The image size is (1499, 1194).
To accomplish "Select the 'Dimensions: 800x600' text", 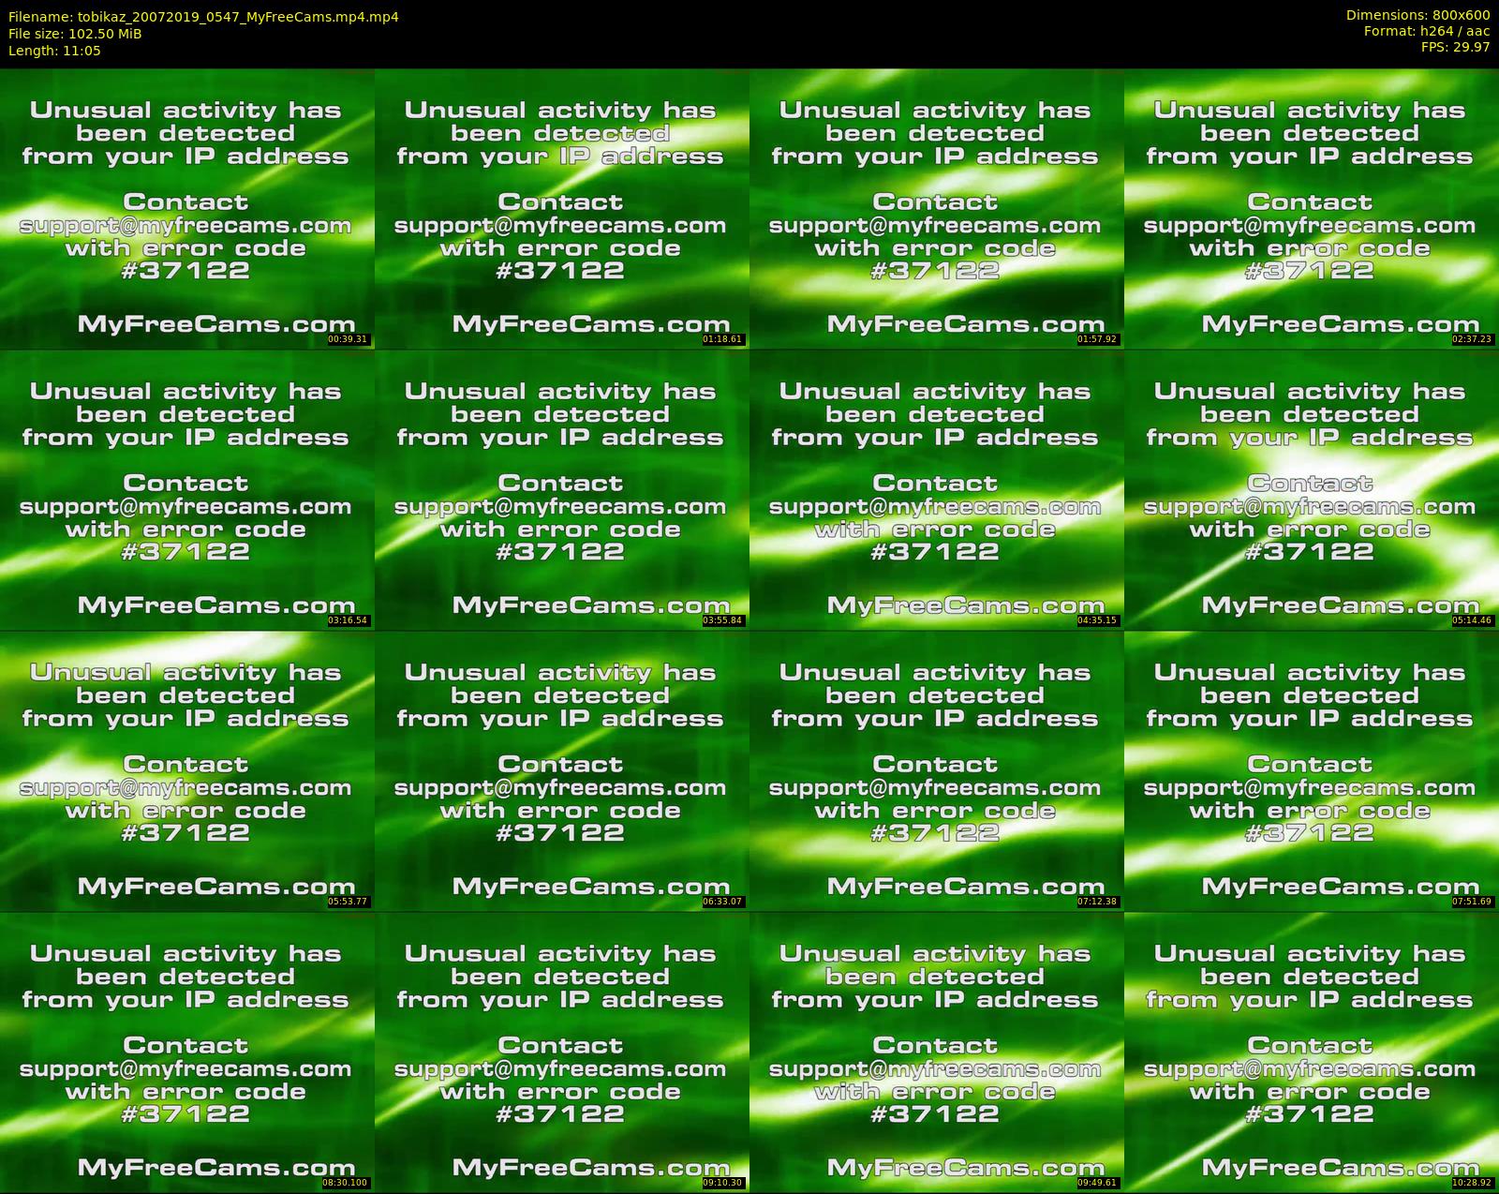I will 1417,15.
